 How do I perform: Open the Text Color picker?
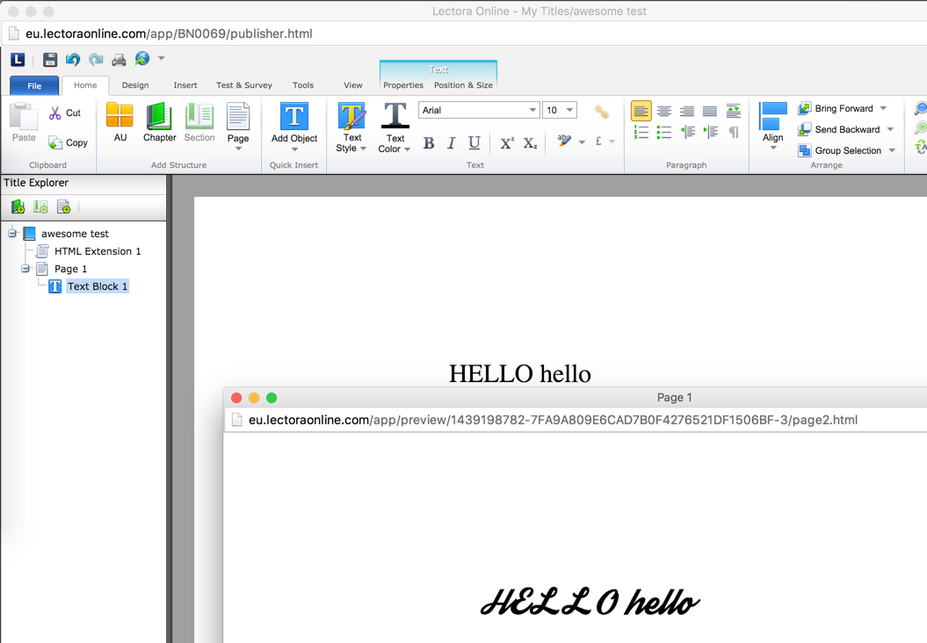coord(395,127)
